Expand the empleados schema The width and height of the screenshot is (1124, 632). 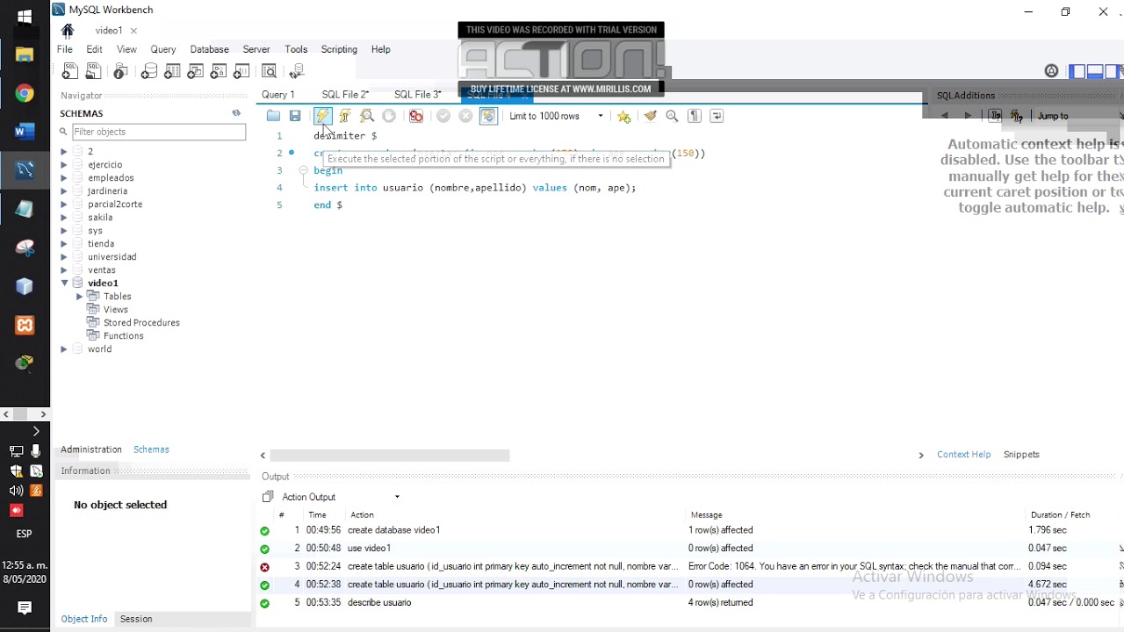click(63, 178)
